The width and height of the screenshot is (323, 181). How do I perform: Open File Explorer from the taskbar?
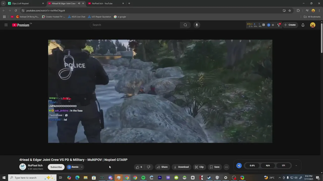click(86, 178)
